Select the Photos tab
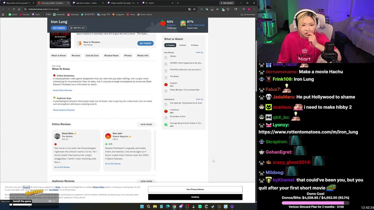The height and width of the screenshot is (210, 374). tap(128, 55)
